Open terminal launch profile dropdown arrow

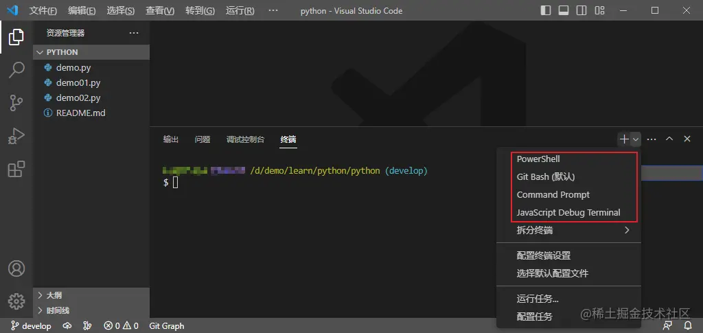(636, 139)
